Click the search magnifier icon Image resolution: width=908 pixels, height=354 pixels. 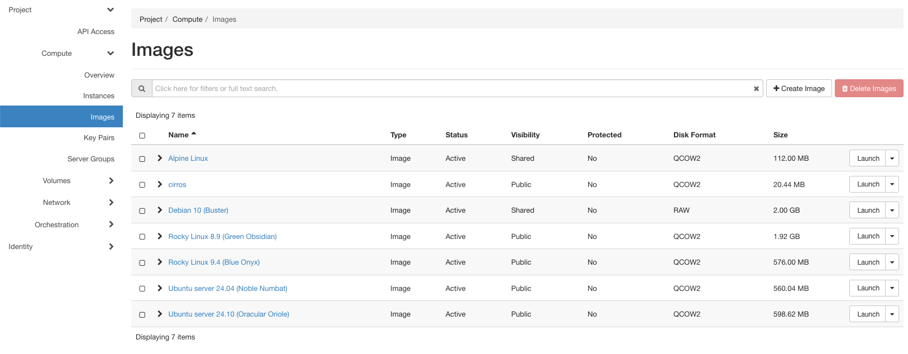[x=142, y=88]
